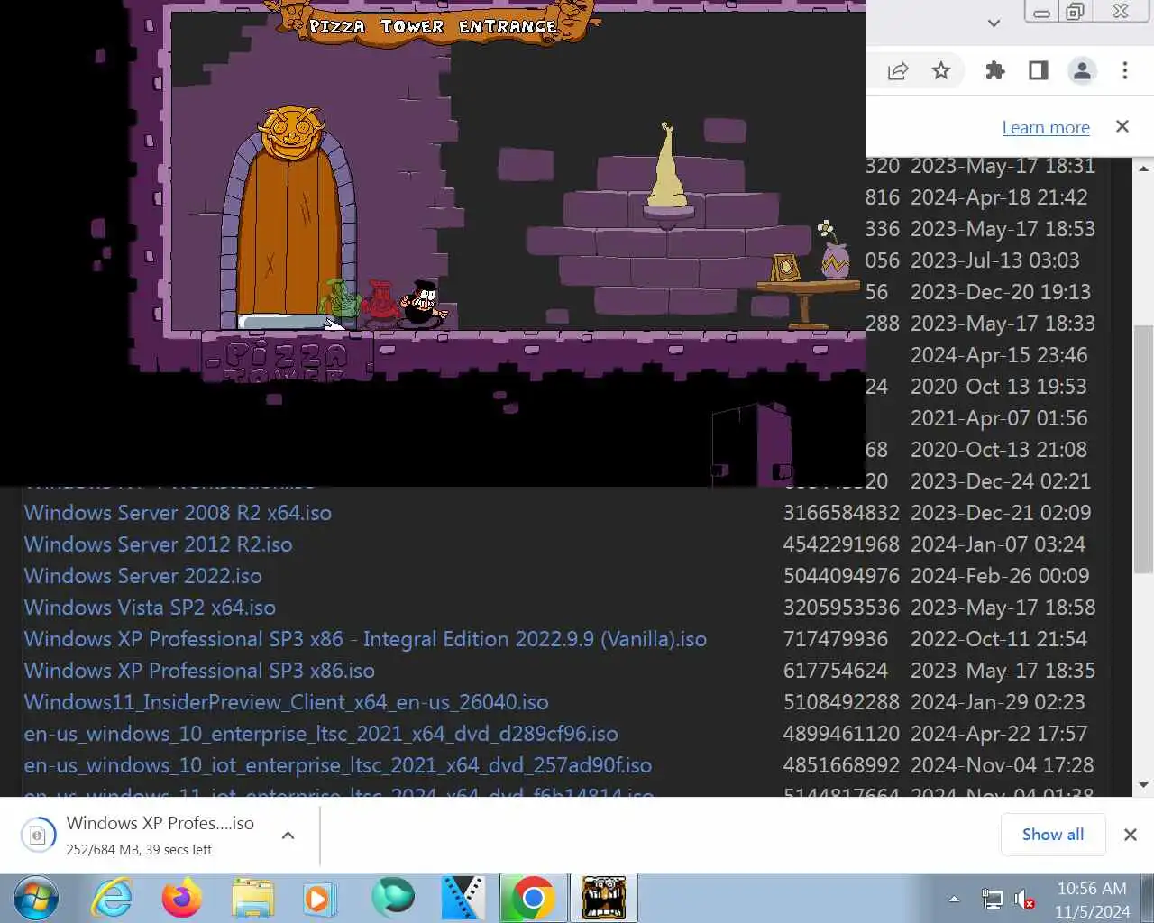Image resolution: width=1154 pixels, height=923 pixels.
Task: Open the Windows Start orb
Action: tap(36, 898)
